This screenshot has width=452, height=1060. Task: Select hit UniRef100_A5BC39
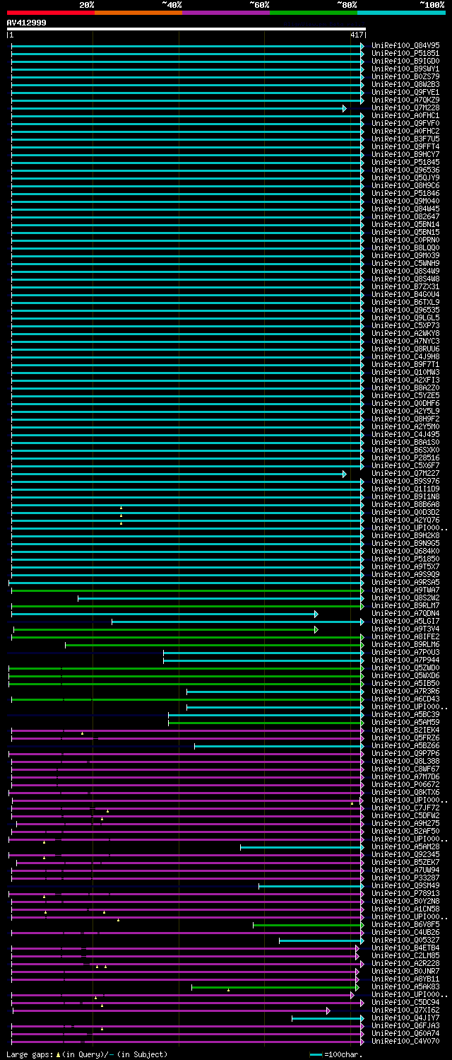405,714
